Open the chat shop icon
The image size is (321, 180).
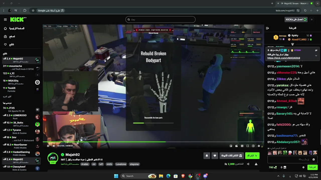pos(285,167)
